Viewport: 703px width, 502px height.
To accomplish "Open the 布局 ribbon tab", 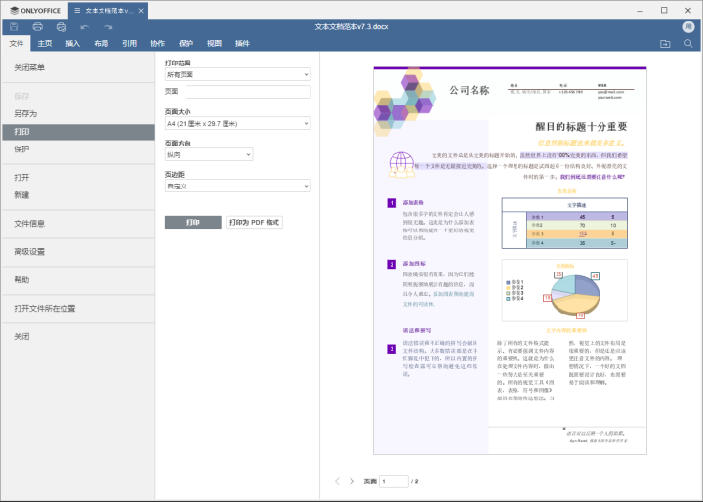I will pos(101,44).
